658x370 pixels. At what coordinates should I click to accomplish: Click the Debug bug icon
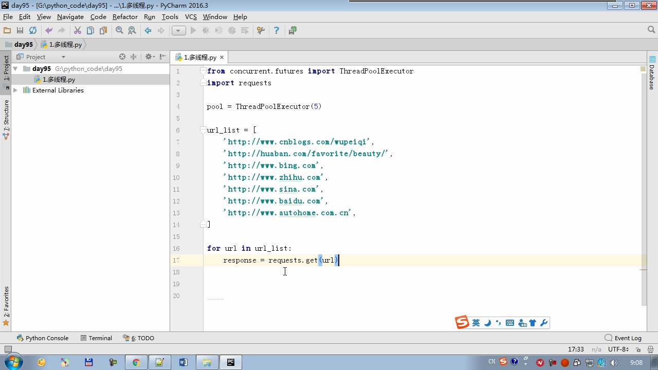[x=206, y=31]
